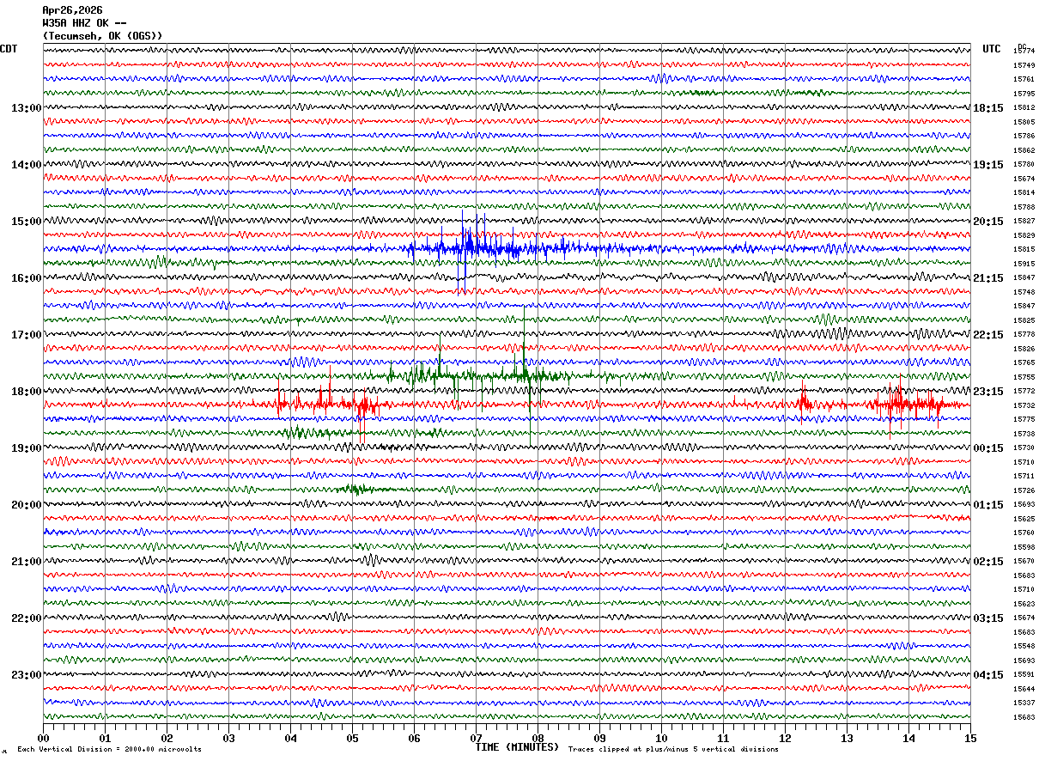The image size is (1039, 761).
Task: Click the 15 minute tick label
Action: 970,738
